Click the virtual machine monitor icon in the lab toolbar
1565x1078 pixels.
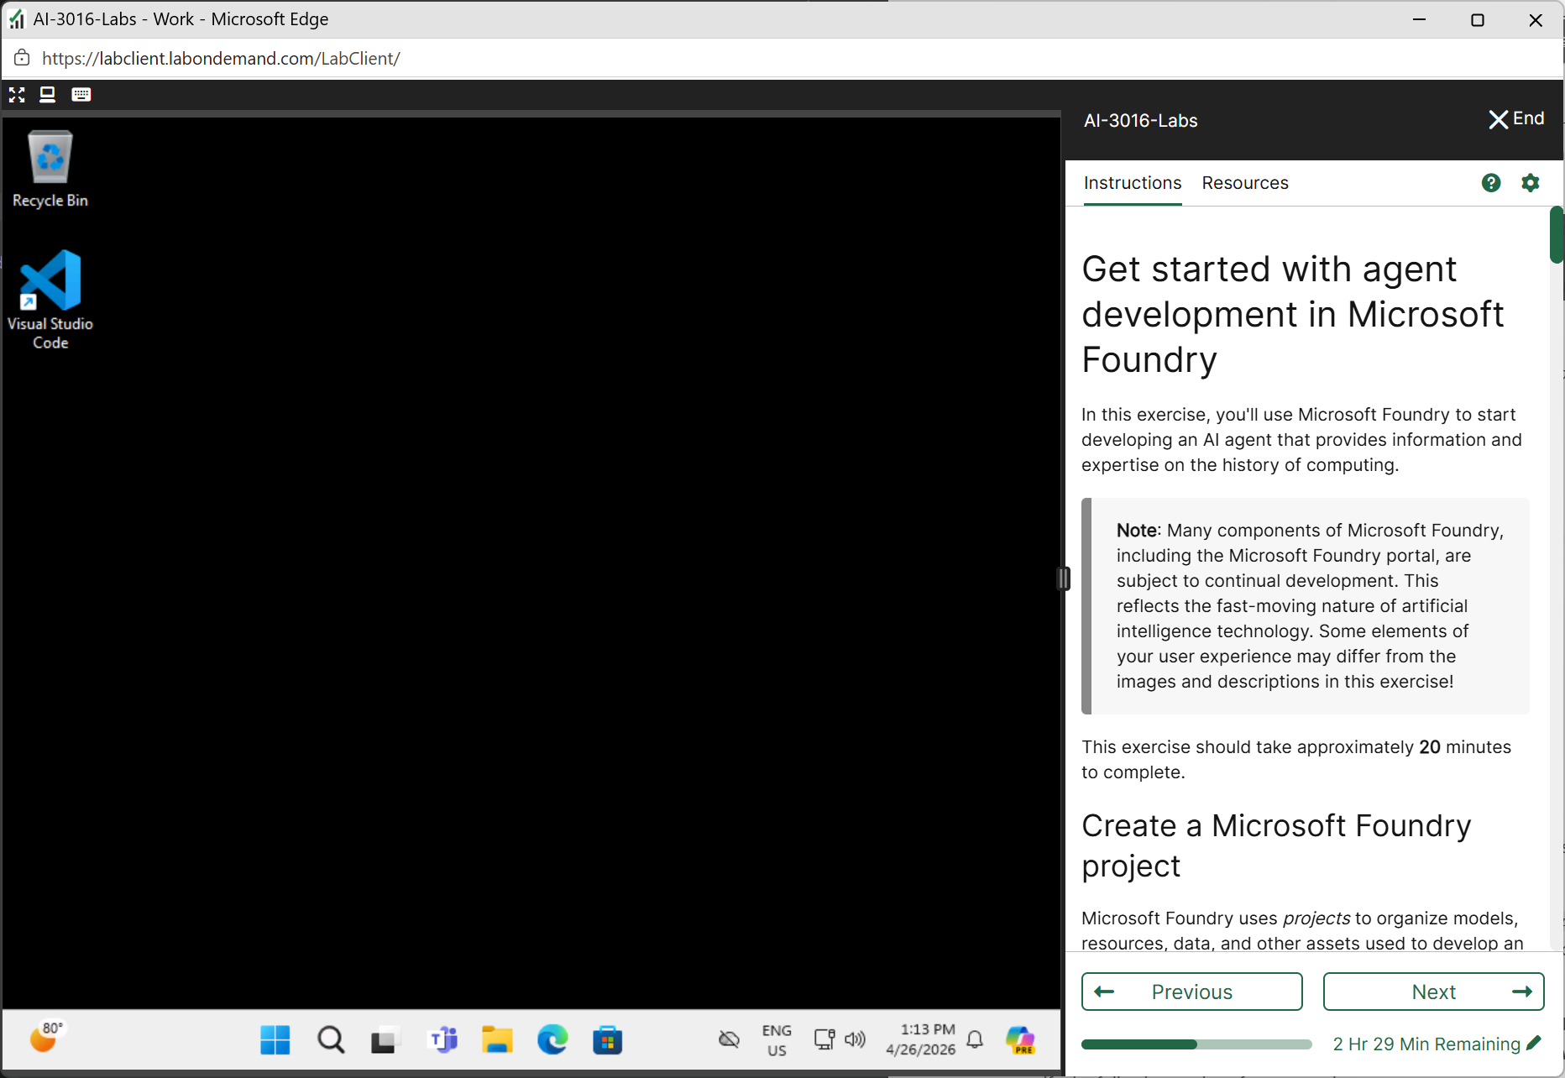(48, 94)
